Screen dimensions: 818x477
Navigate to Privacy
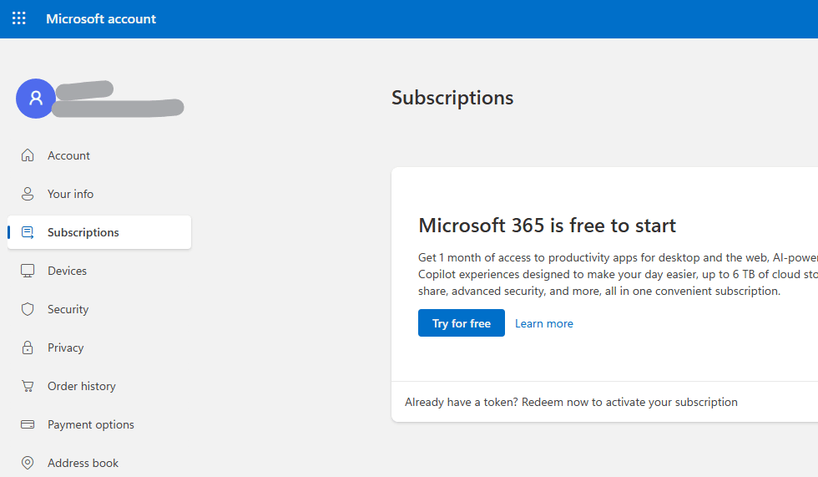point(65,348)
